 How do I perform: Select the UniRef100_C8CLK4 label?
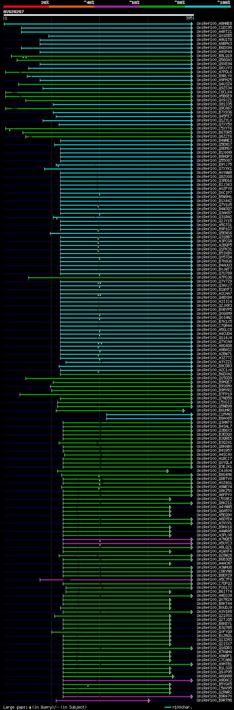214,92
